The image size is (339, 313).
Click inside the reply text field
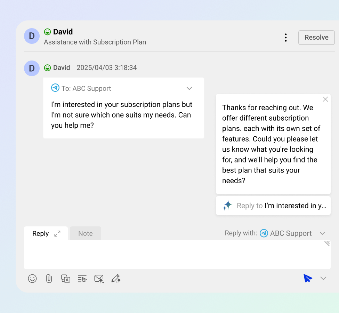[x=177, y=254]
